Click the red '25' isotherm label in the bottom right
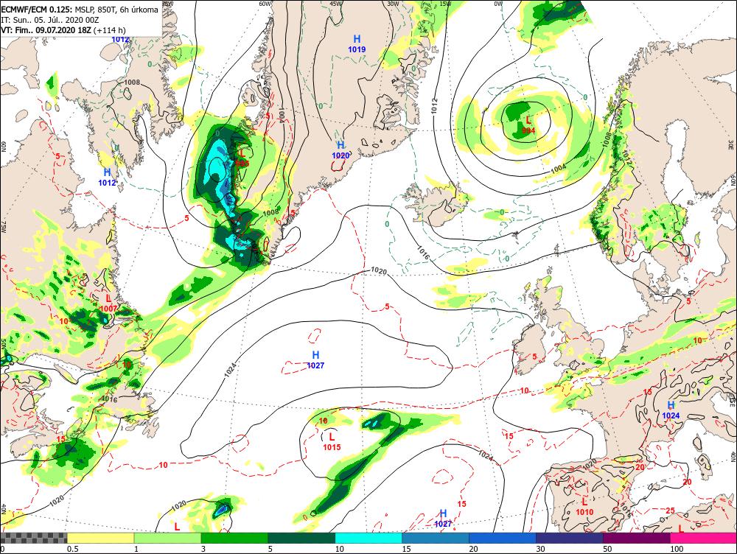 (x=670, y=511)
